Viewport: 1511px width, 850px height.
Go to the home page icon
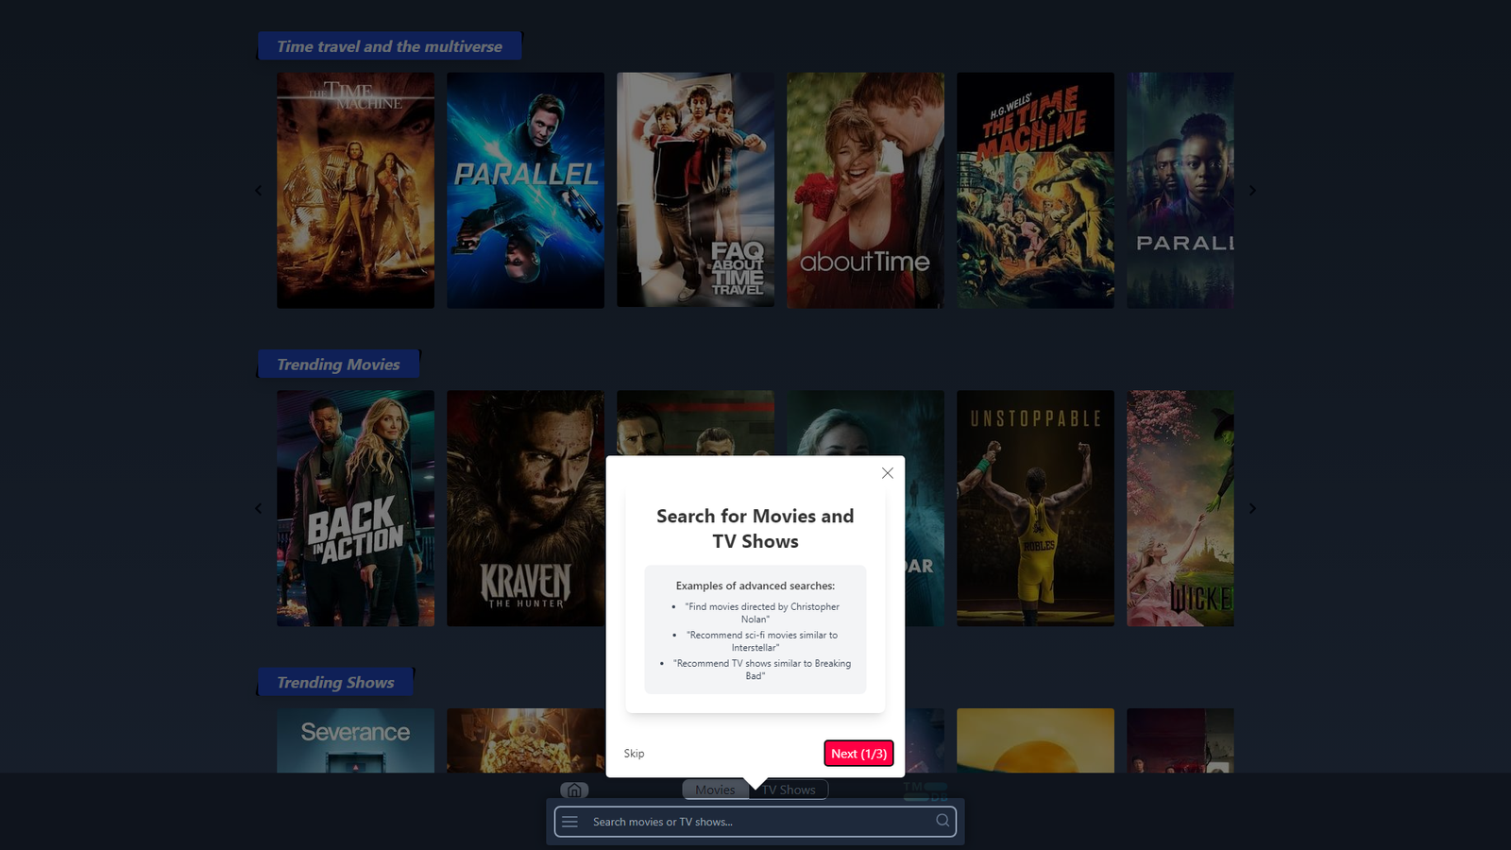574,790
